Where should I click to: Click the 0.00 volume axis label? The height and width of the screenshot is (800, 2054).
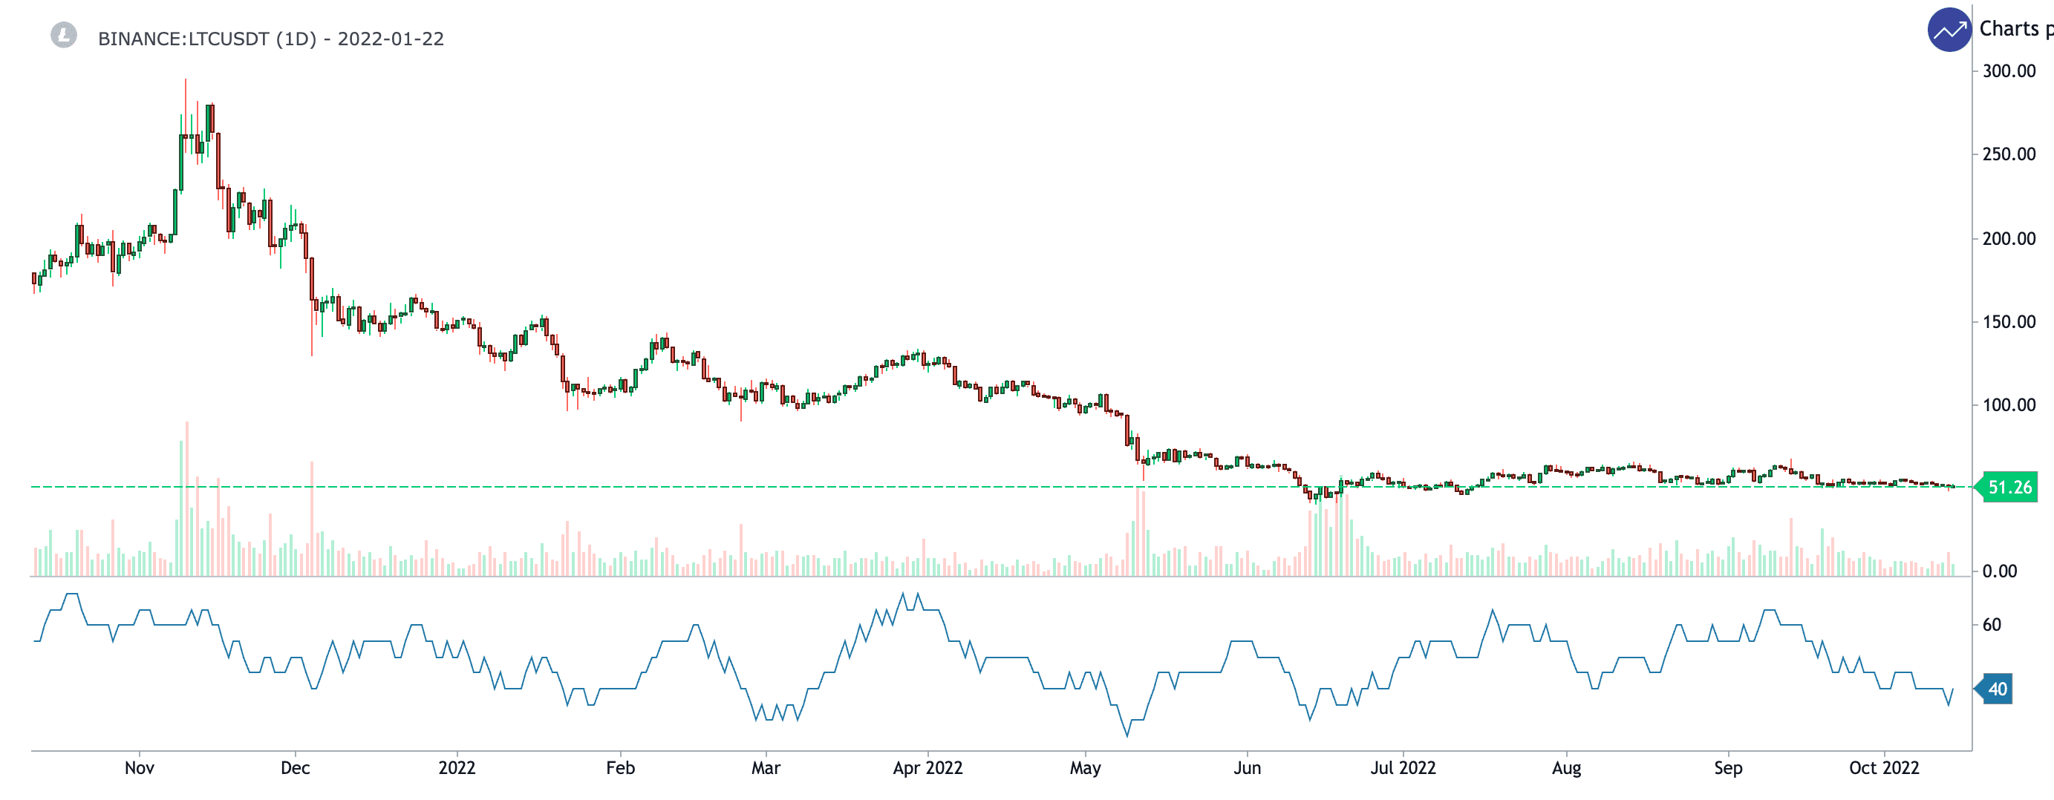click(1998, 571)
